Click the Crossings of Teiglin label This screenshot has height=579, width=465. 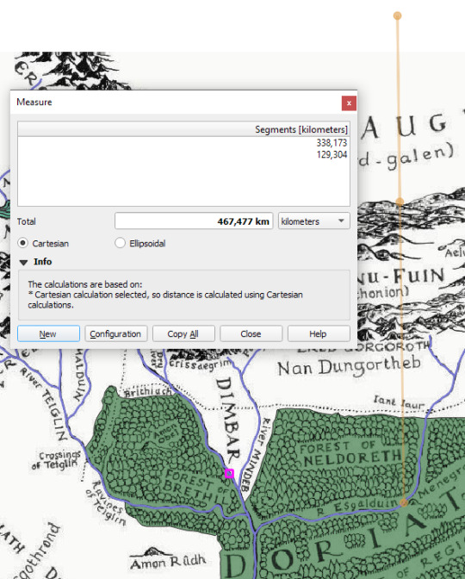(56, 460)
